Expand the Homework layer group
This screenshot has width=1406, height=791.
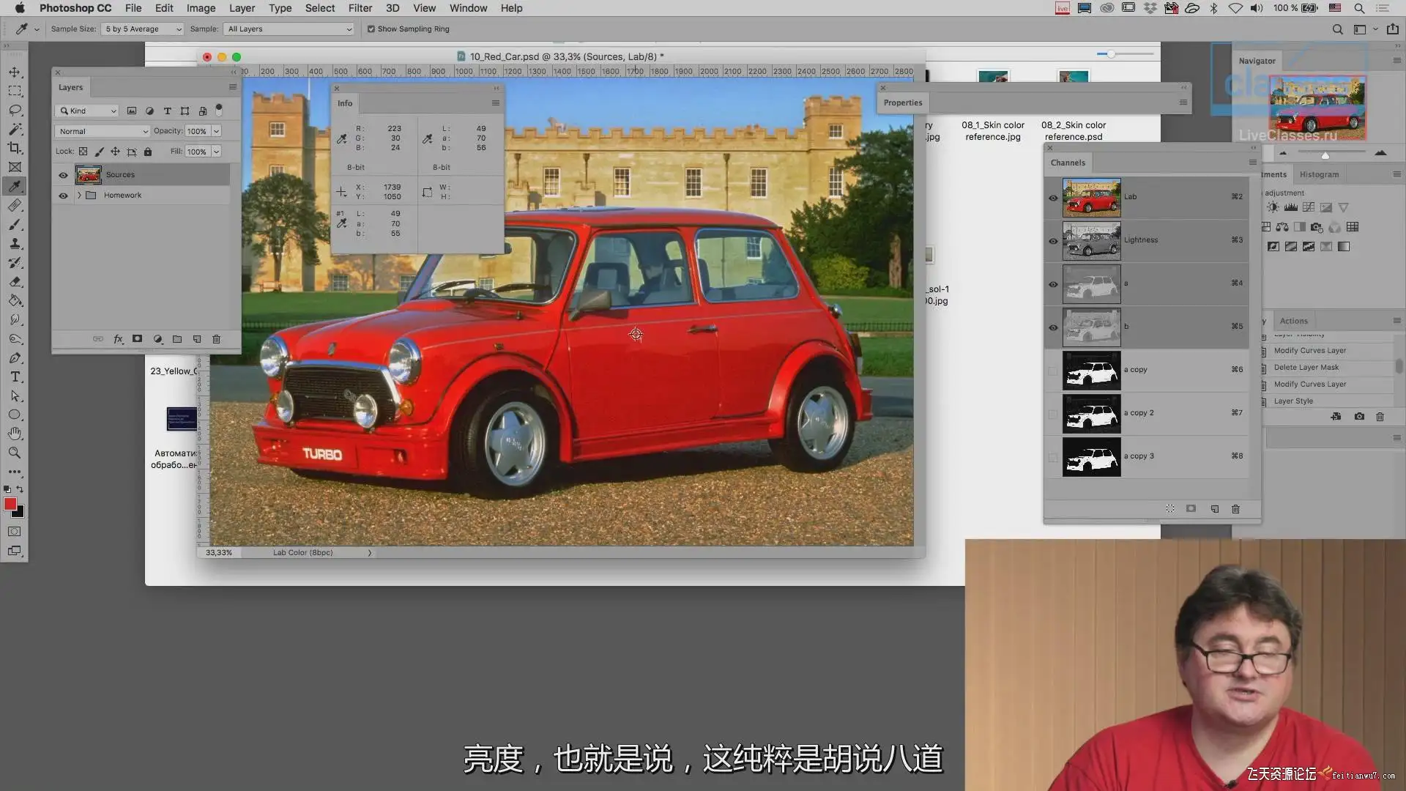tap(79, 196)
